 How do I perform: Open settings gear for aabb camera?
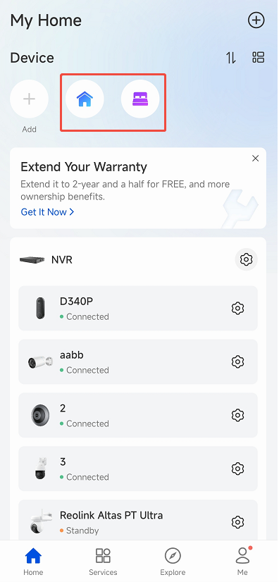[237, 361]
